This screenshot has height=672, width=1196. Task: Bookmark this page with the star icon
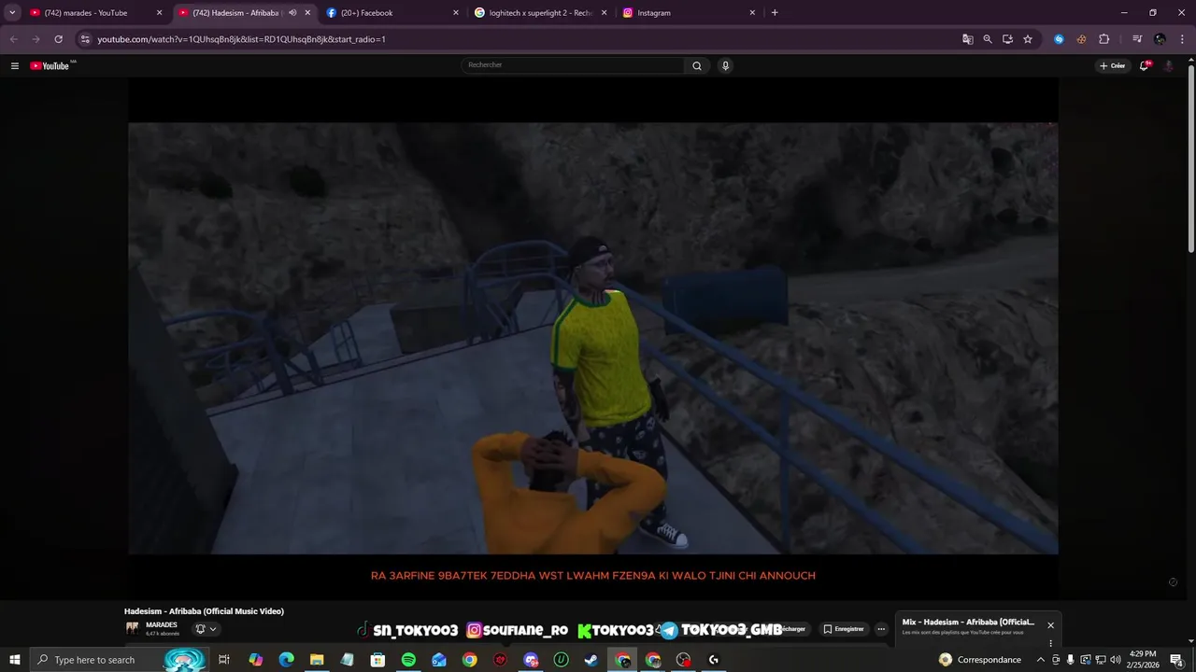(1028, 39)
